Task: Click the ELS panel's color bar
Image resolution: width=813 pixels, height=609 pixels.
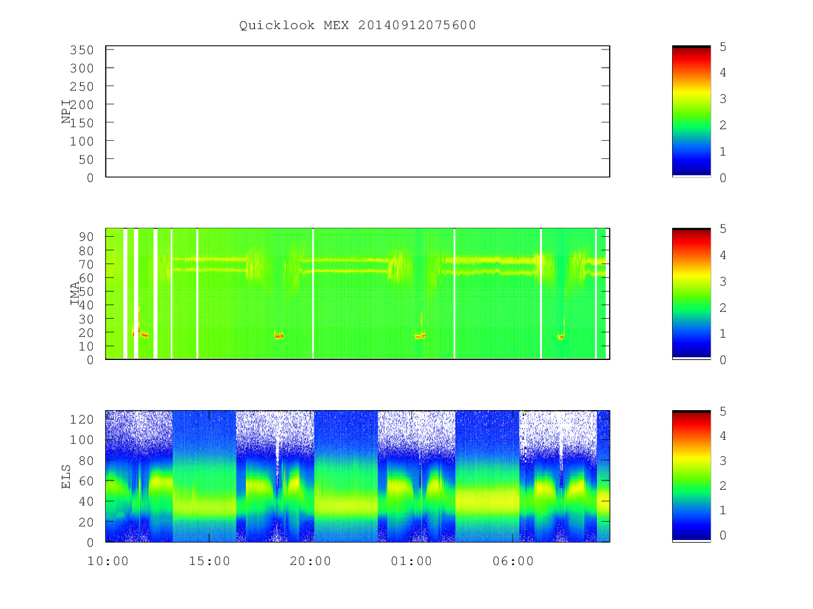Action: coord(691,476)
